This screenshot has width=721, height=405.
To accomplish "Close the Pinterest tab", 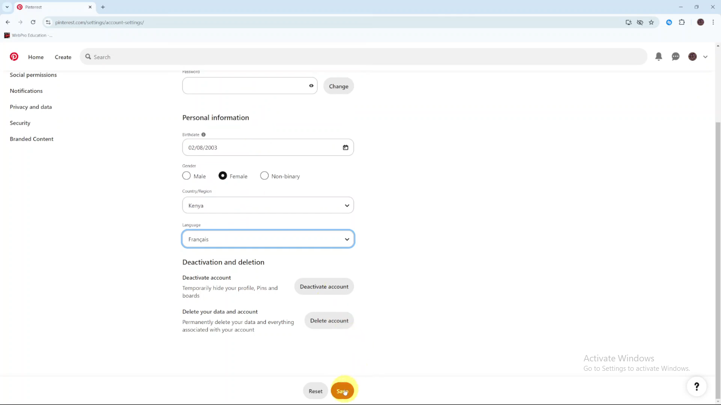I will [x=90, y=7].
